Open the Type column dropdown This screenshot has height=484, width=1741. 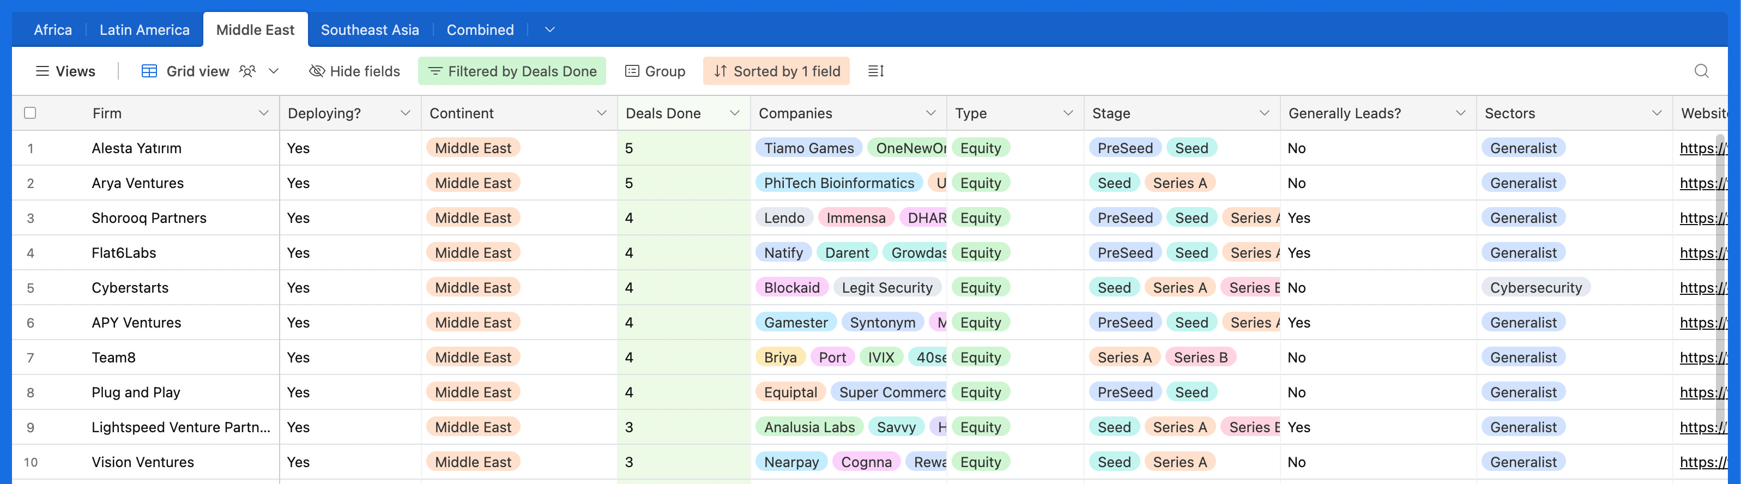(x=1068, y=113)
